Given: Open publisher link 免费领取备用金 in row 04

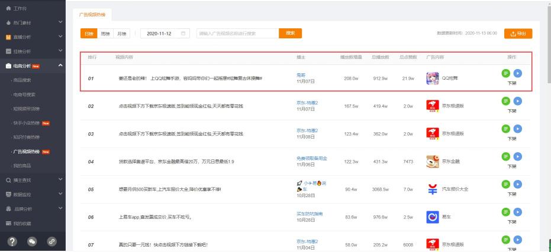Looking at the screenshot, I should click(312, 158).
